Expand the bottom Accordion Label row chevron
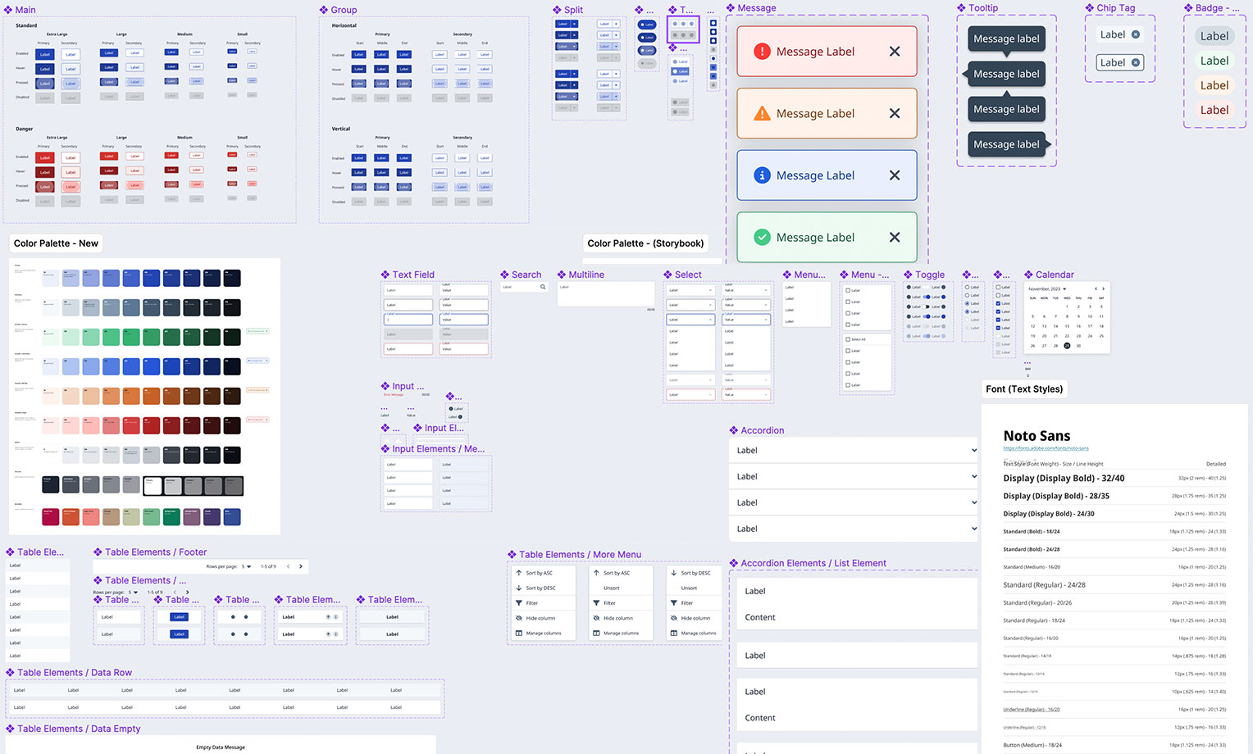 pos(974,529)
